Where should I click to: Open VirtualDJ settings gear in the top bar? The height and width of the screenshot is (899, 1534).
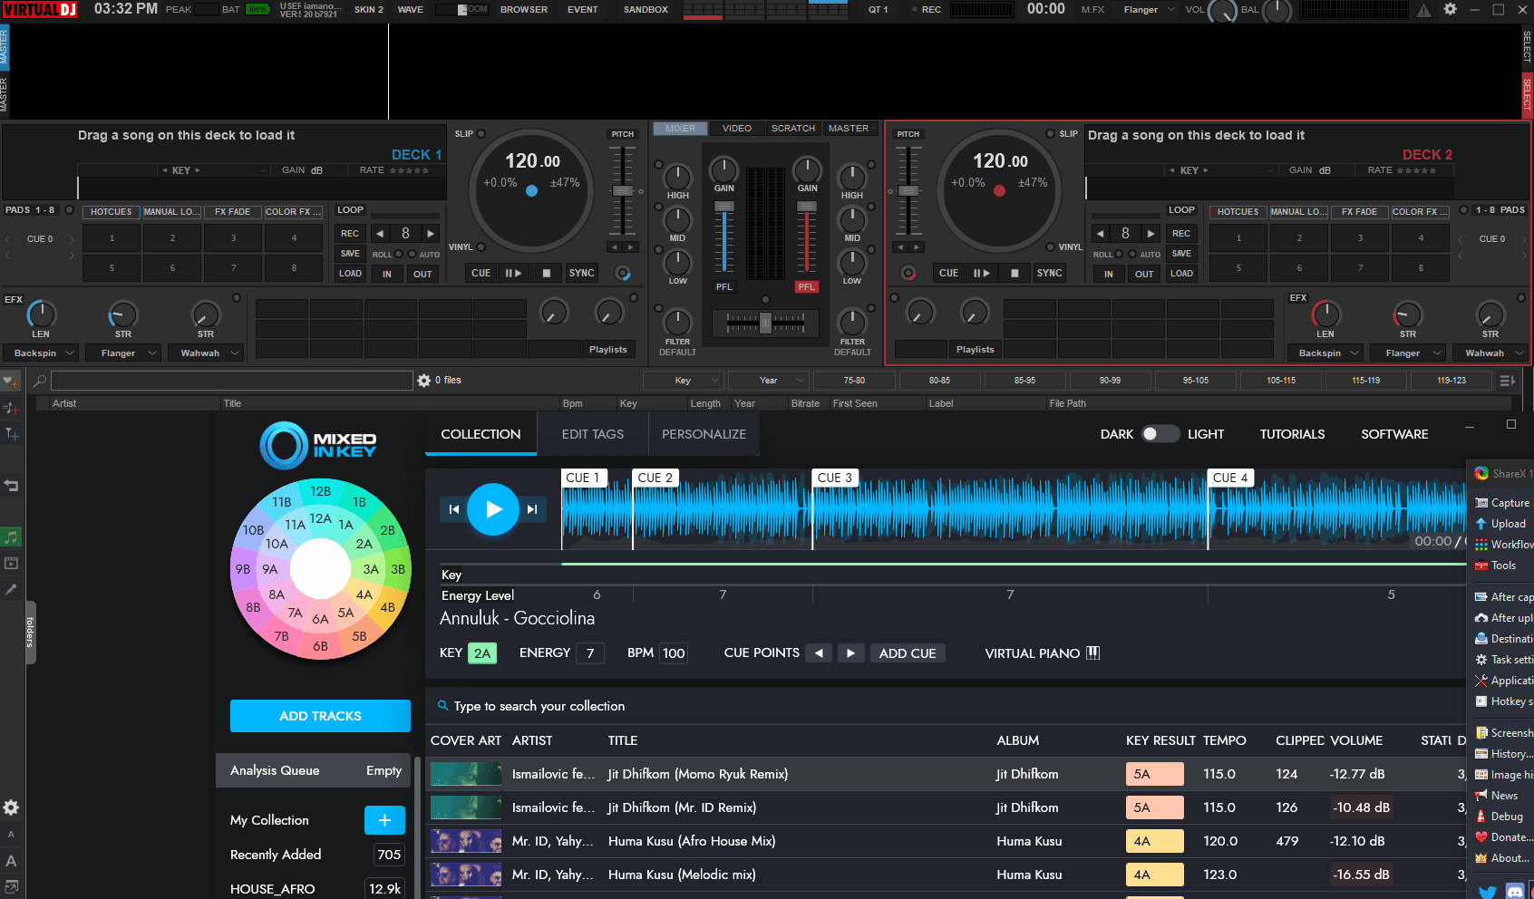tap(1450, 9)
